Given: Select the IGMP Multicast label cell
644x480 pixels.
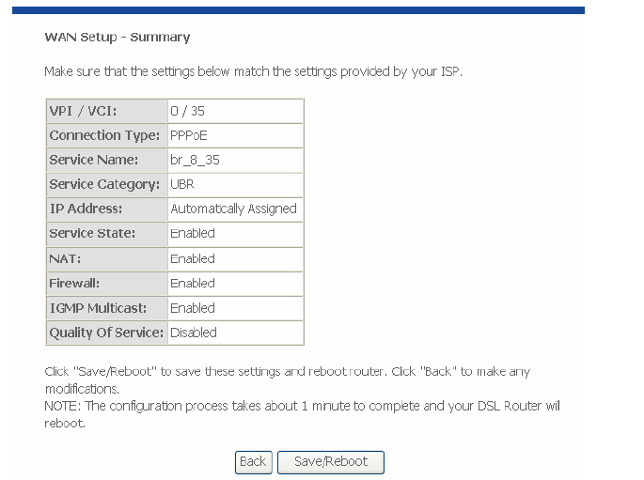Looking at the screenshot, I should [105, 308].
